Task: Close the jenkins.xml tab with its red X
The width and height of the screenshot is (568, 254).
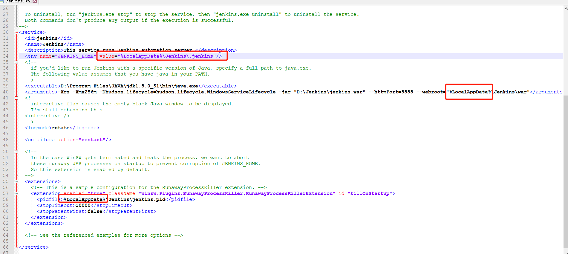Action: tap(35, 1)
